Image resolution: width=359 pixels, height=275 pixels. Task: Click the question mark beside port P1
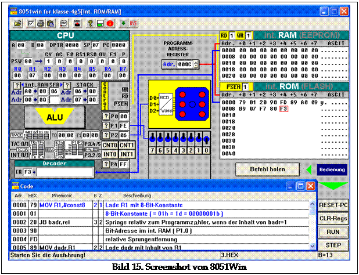click(x=106, y=126)
